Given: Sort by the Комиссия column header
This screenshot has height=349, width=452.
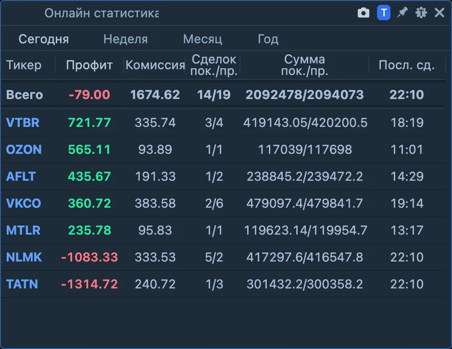Looking at the screenshot, I should [x=155, y=65].
